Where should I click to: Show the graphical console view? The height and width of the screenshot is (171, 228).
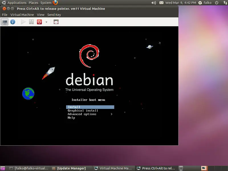(5, 22)
